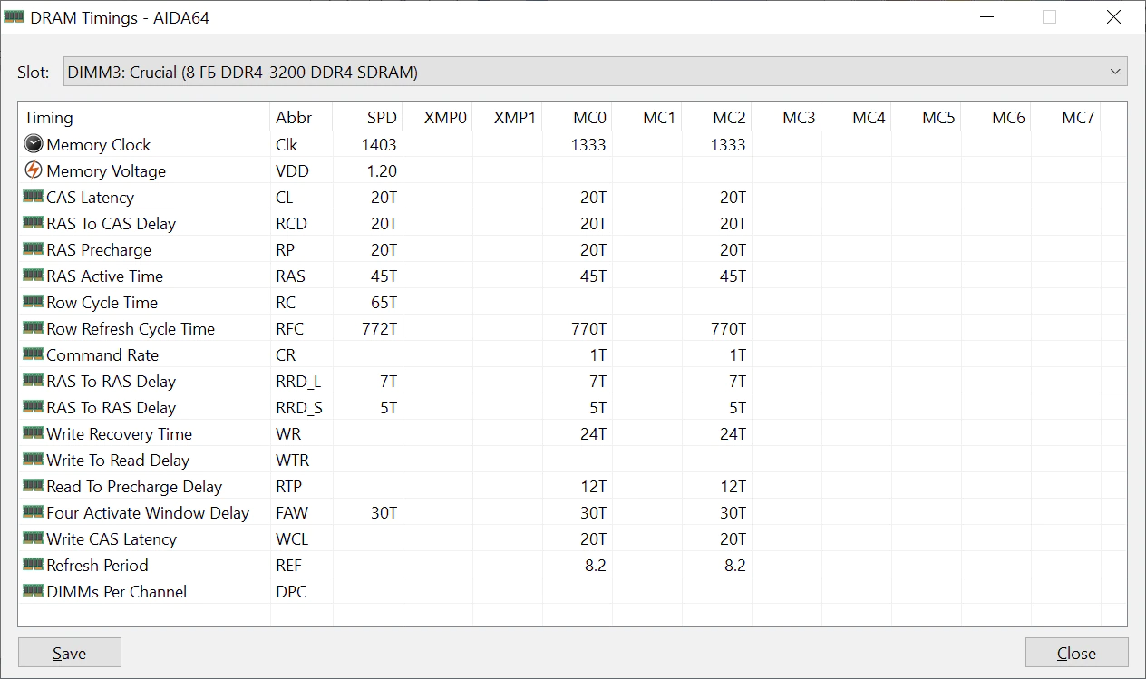Click the Memory Voltage lightning icon

tap(34, 170)
